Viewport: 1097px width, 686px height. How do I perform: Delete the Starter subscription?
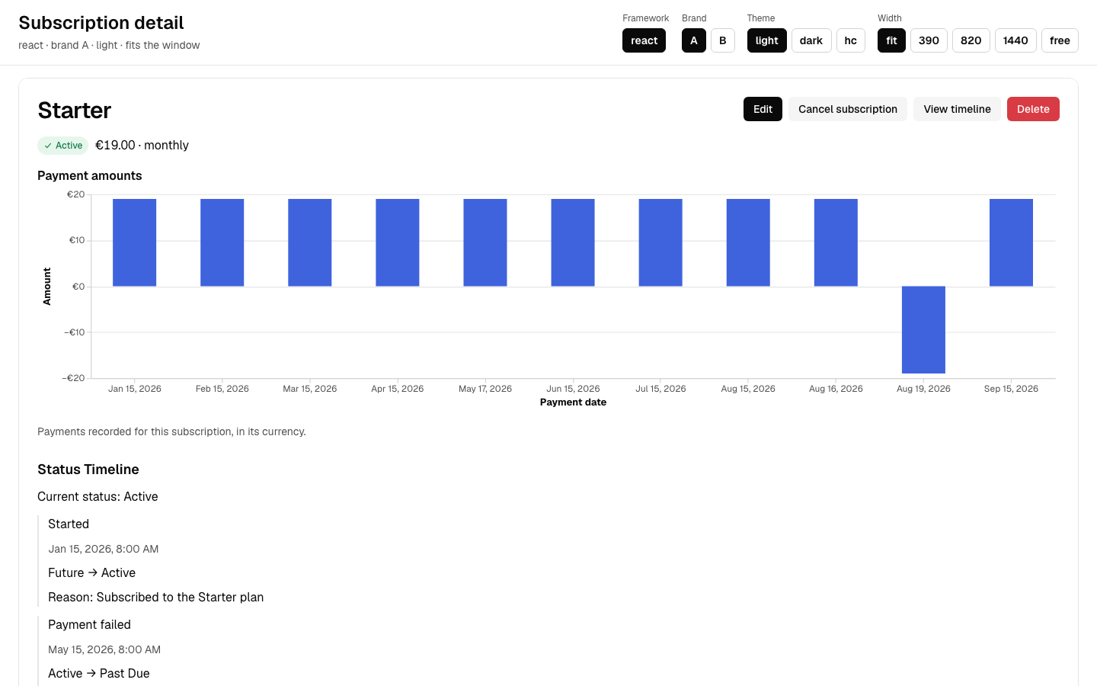pyautogui.click(x=1033, y=109)
